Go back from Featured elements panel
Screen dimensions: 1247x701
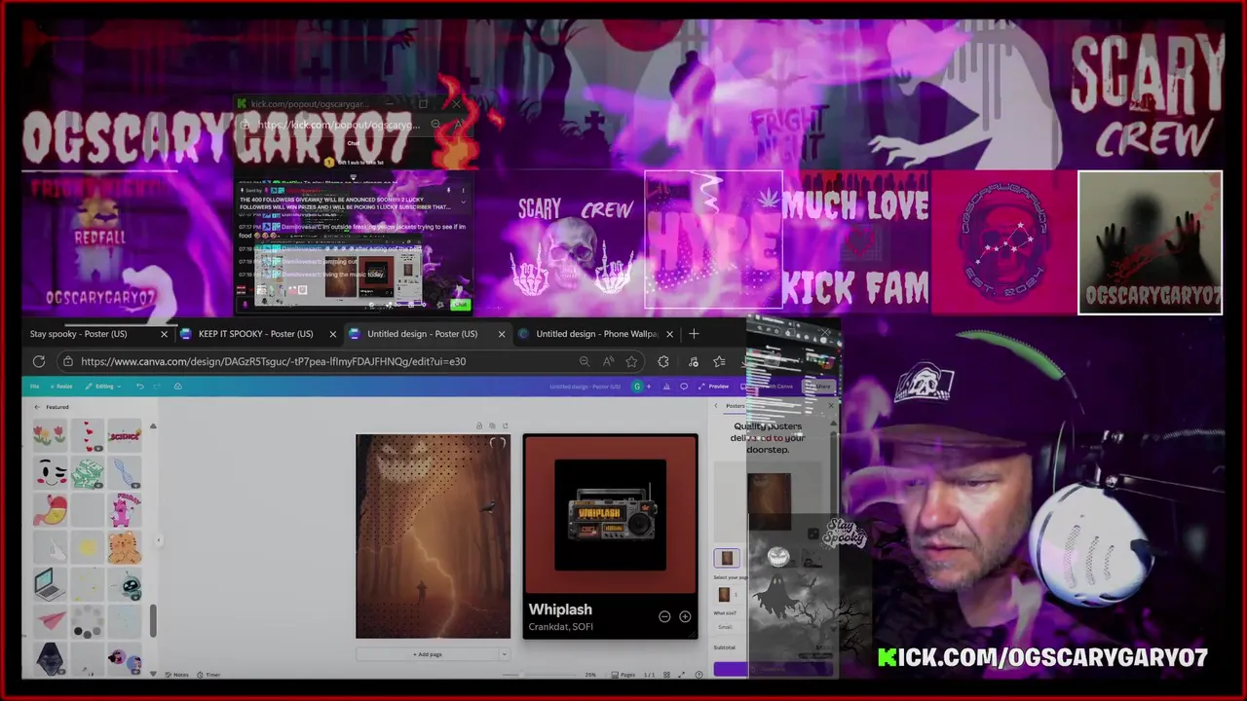click(x=37, y=407)
